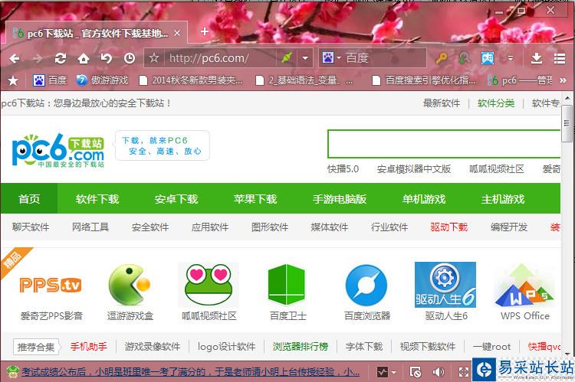
Task: Open 驱动下载 category in red
Action: click(x=449, y=227)
